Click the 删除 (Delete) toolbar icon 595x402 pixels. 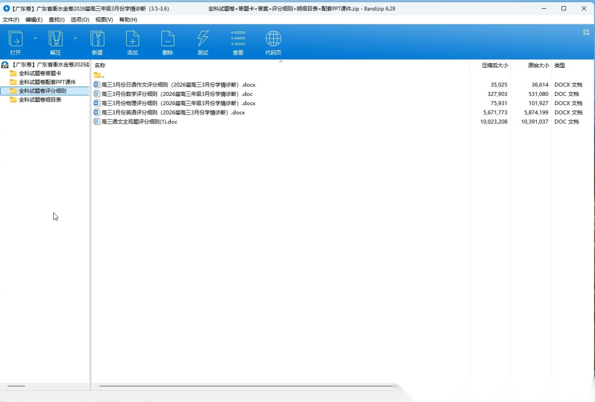point(167,39)
